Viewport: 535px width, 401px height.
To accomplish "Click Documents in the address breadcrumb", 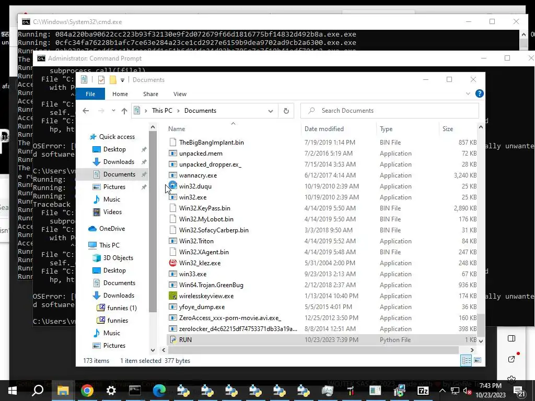I will pos(200,111).
